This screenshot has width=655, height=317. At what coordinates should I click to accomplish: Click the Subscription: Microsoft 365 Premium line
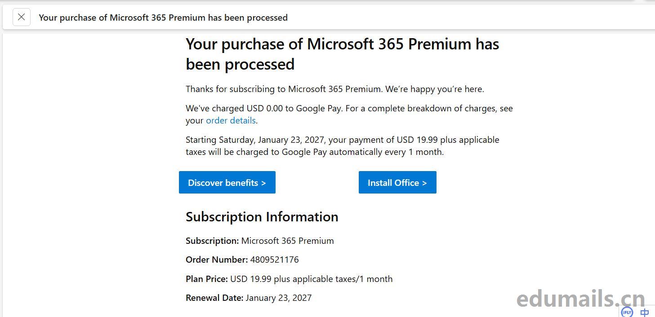(260, 241)
